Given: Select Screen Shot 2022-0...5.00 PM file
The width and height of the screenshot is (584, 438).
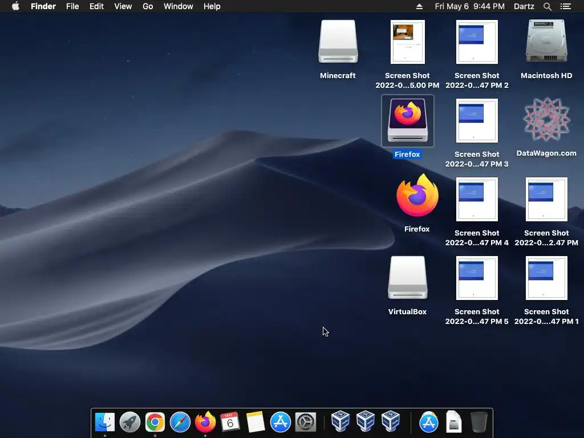Looking at the screenshot, I should pos(407,42).
